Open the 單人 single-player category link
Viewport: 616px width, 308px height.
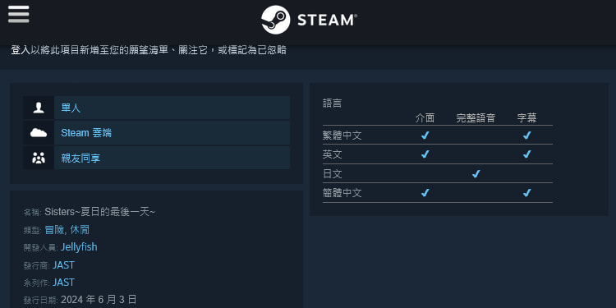coord(71,108)
